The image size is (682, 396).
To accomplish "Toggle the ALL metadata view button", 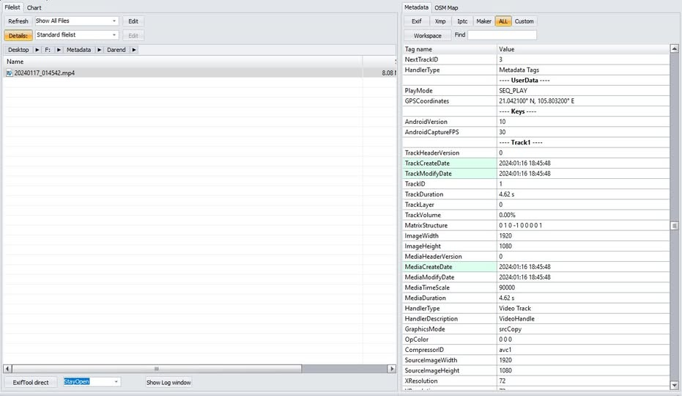I will point(503,21).
